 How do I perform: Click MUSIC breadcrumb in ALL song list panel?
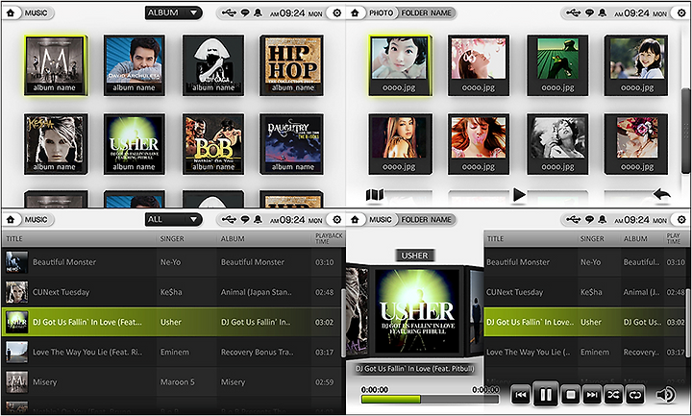coord(36,219)
